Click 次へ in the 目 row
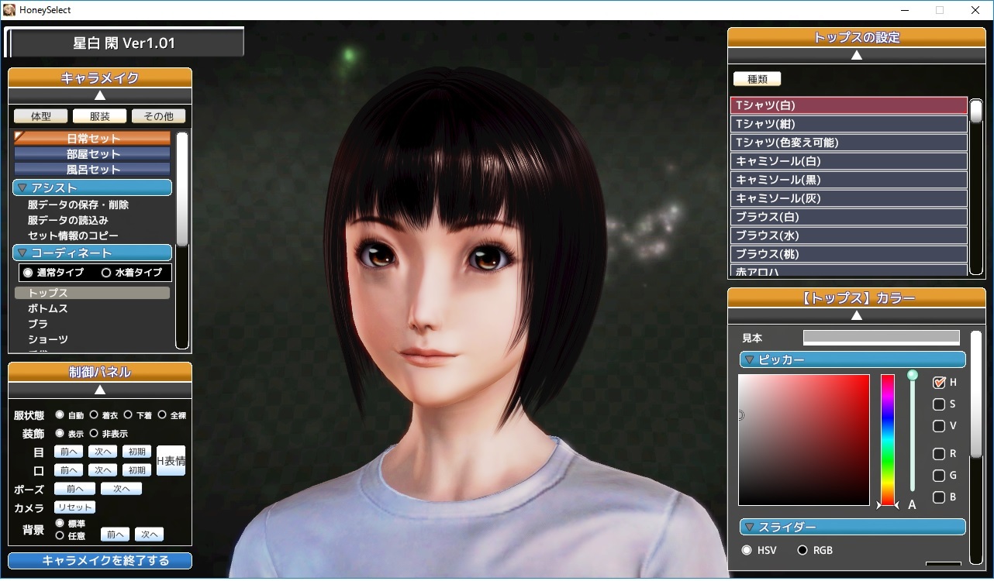The image size is (994, 581). tap(102, 452)
